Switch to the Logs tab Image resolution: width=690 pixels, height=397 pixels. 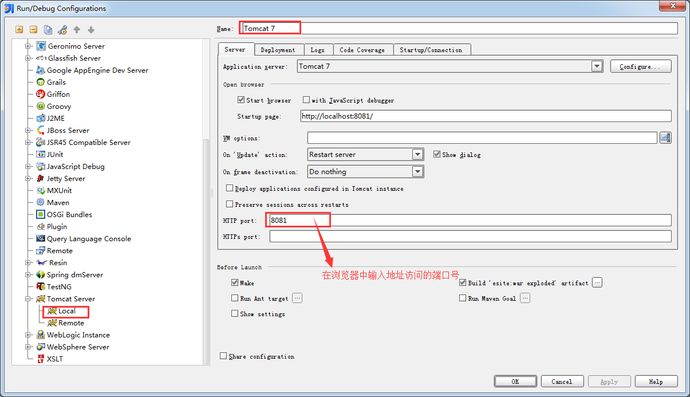point(318,50)
